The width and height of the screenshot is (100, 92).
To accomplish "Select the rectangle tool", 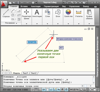I will pos(19,15).
